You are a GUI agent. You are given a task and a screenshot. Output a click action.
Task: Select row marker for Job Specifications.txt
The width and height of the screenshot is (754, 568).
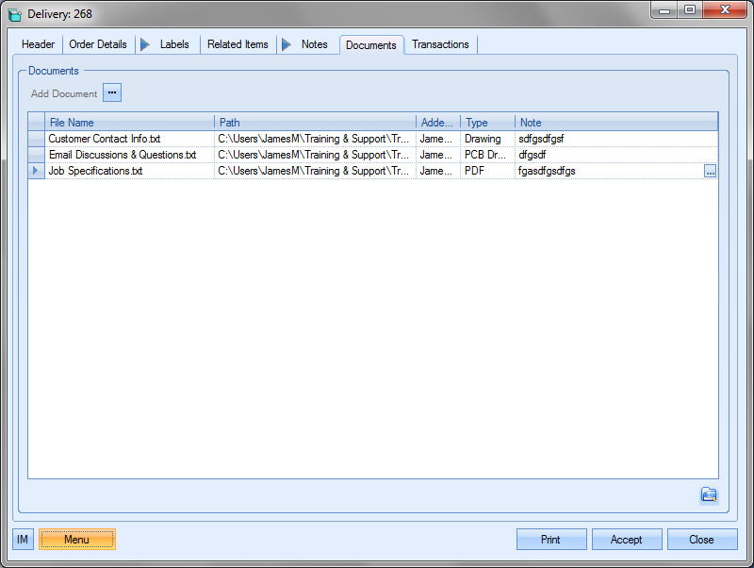coord(36,171)
